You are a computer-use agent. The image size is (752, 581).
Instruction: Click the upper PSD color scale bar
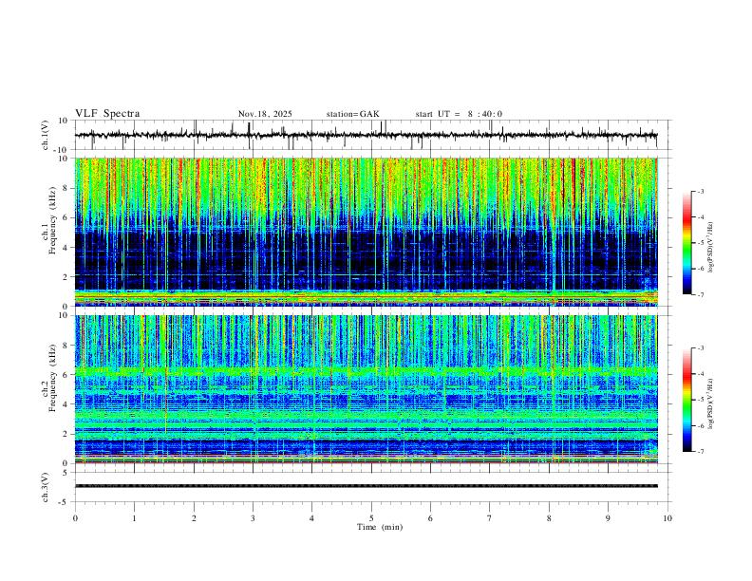point(686,242)
